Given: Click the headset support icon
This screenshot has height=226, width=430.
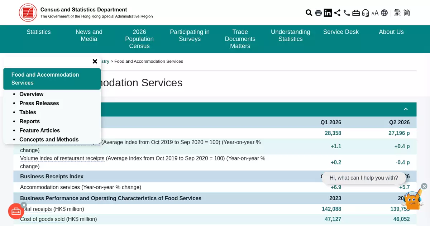Looking at the screenshot, I should pyautogui.click(x=365, y=13).
